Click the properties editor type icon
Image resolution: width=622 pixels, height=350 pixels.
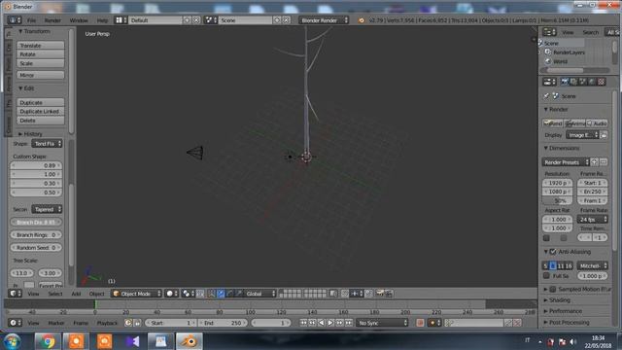click(x=549, y=82)
